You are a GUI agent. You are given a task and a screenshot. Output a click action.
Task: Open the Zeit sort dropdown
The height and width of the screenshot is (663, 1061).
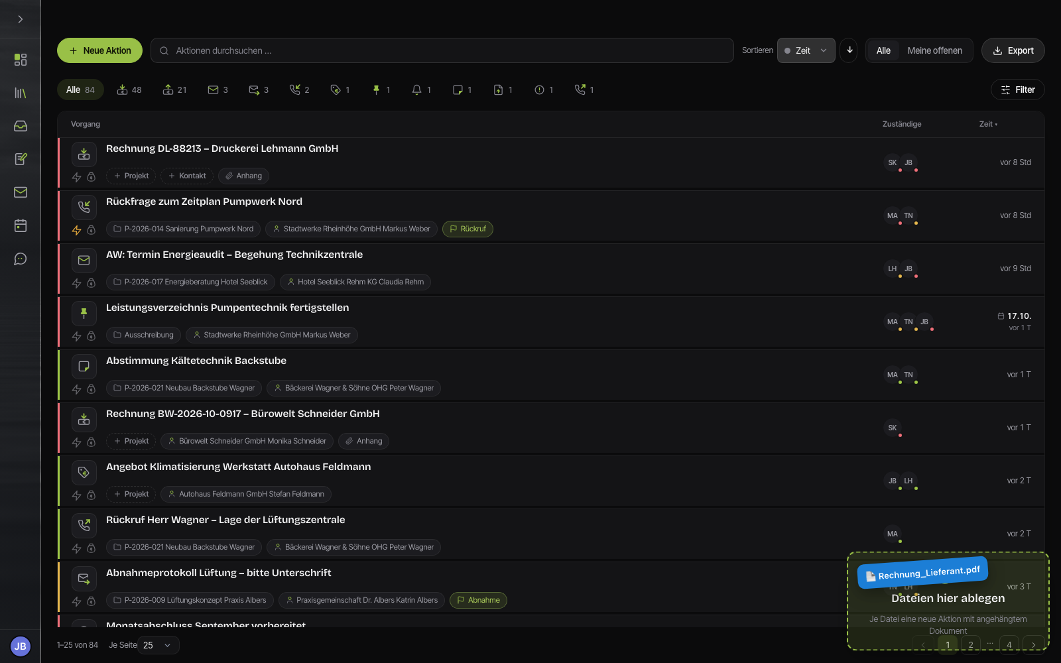(x=806, y=50)
